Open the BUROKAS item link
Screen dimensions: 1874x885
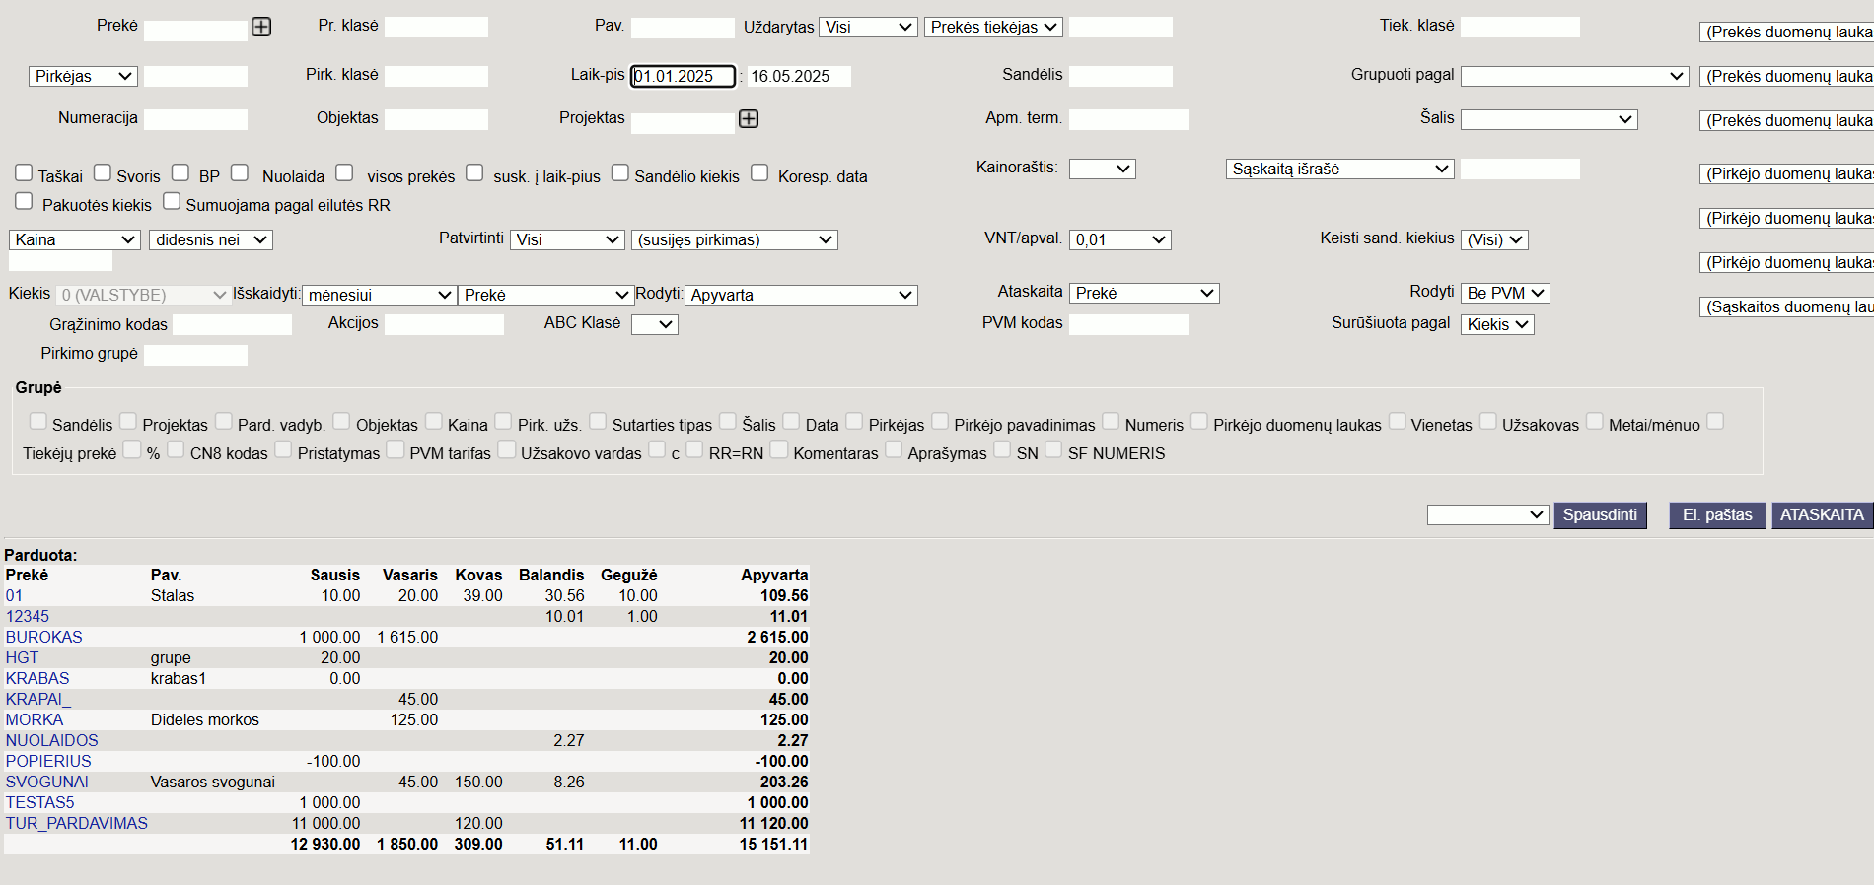click(44, 637)
